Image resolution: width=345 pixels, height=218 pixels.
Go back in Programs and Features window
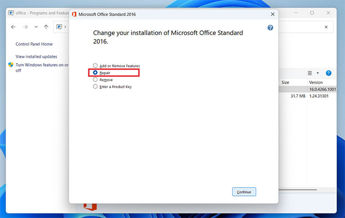click(x=13, y=27)
